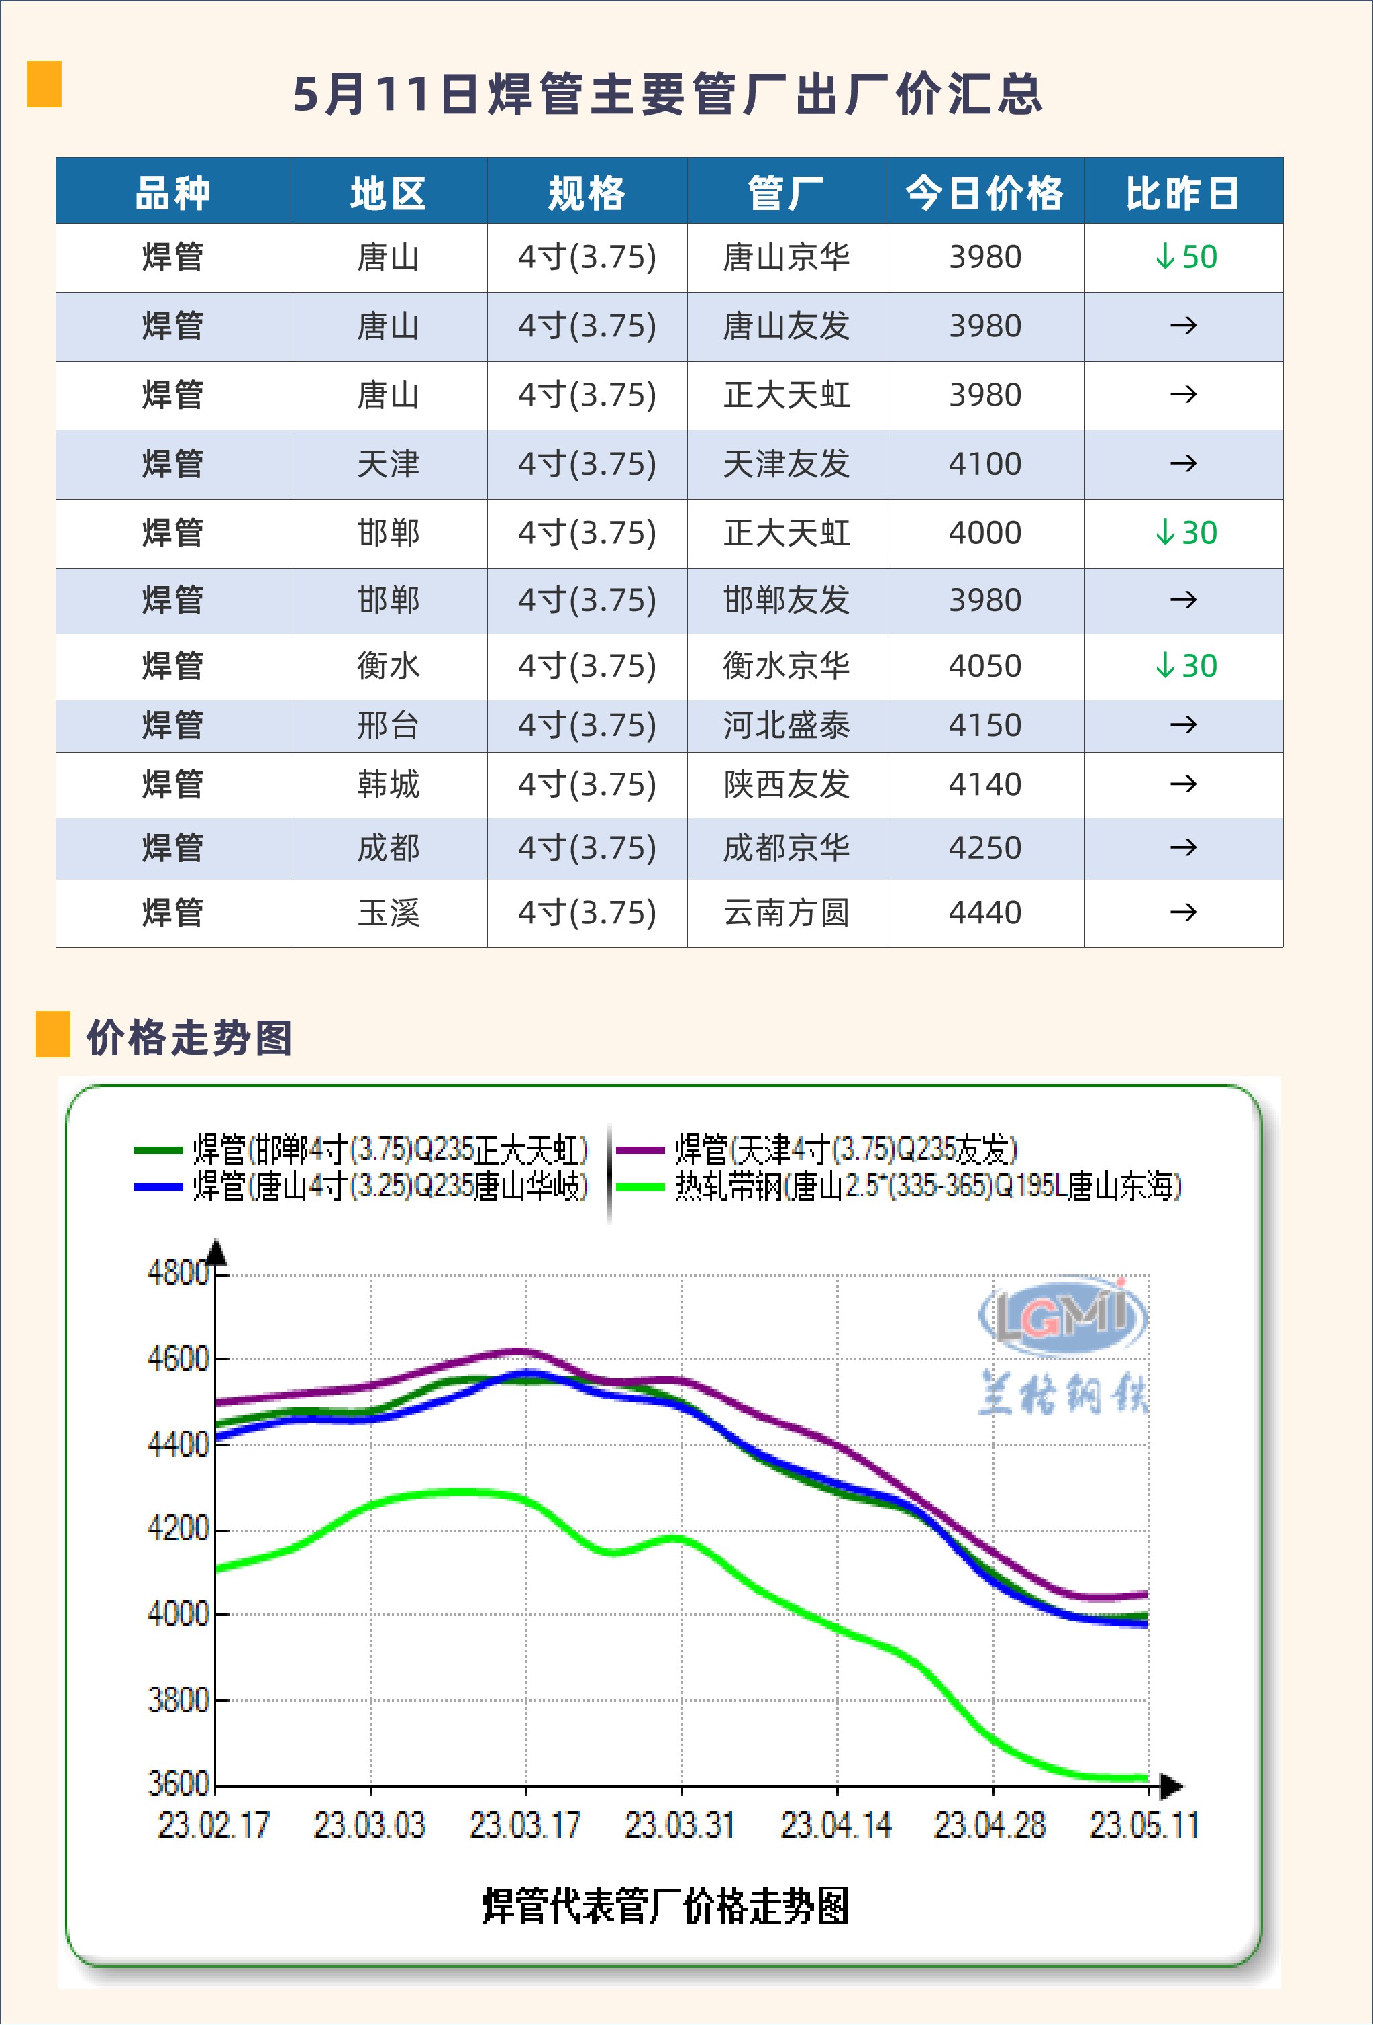Click the 23.03.17 date marker on axis

pos(525,1825)
